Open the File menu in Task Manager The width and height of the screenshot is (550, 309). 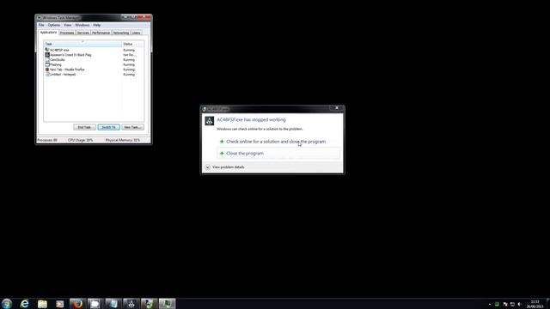point(41,25)
